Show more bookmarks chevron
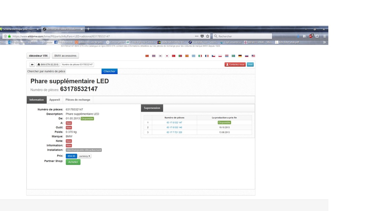 (x=324, y=42)
